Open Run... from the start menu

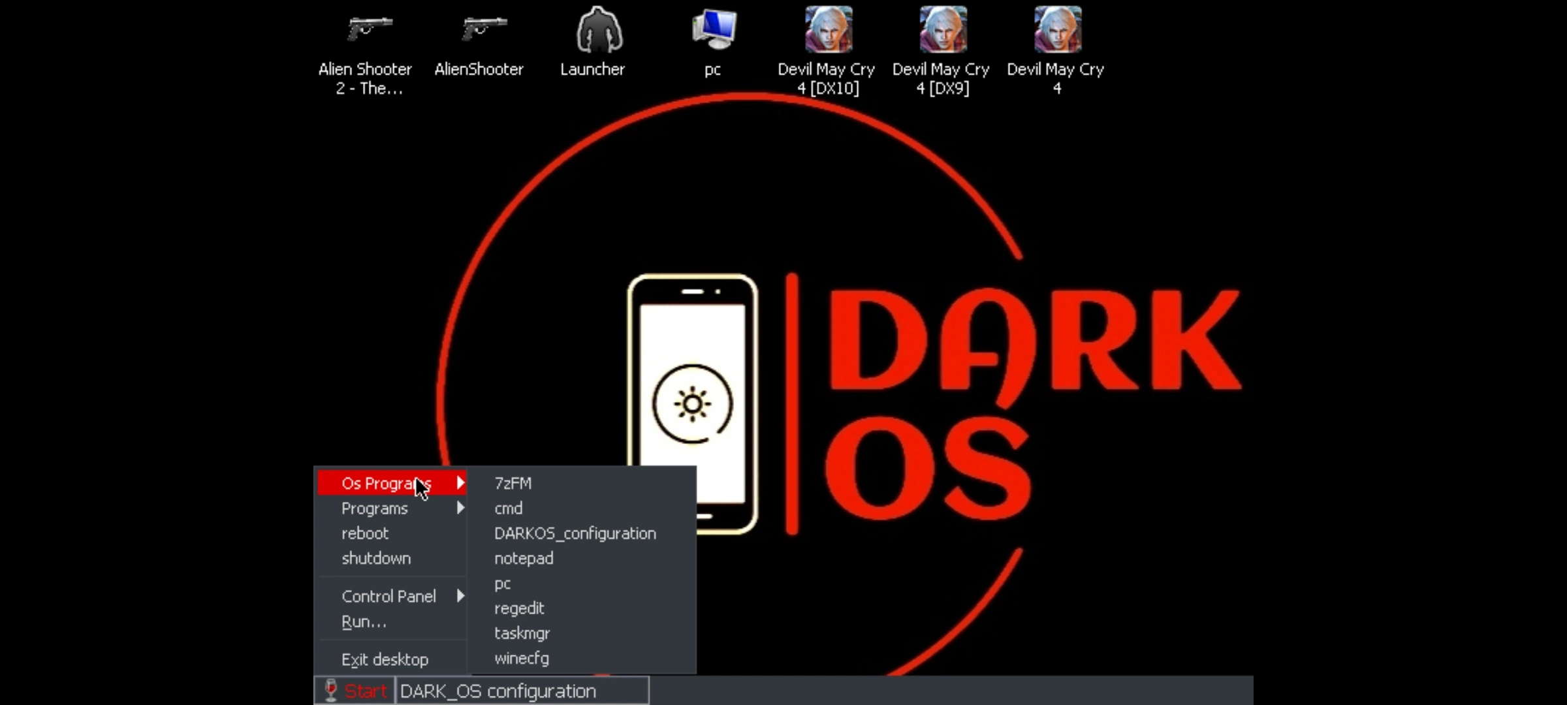(392, 621)
